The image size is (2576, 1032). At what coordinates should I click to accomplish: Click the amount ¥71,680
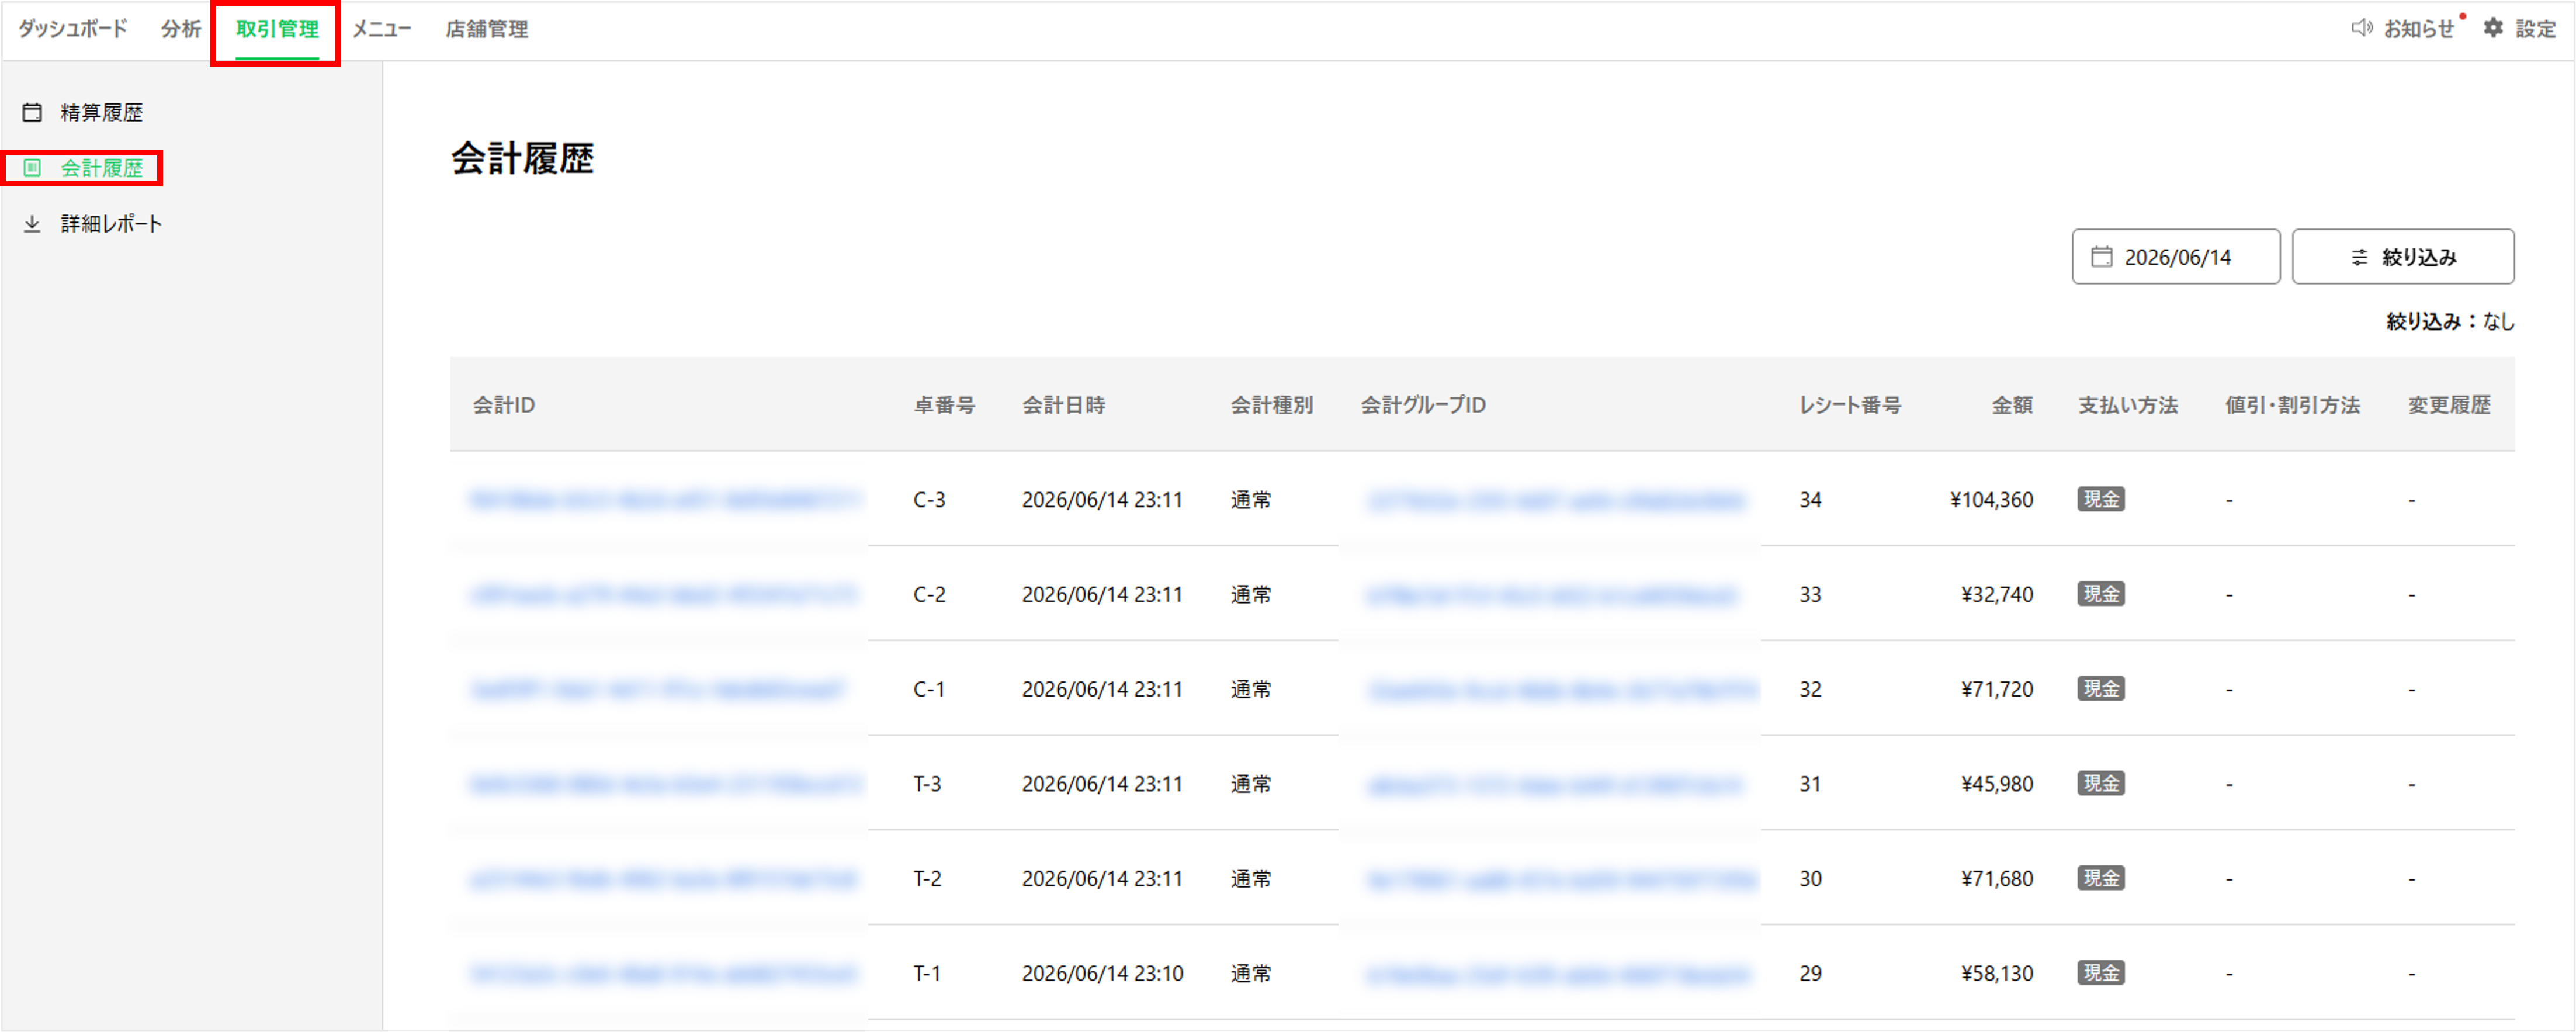point(1997,879)
